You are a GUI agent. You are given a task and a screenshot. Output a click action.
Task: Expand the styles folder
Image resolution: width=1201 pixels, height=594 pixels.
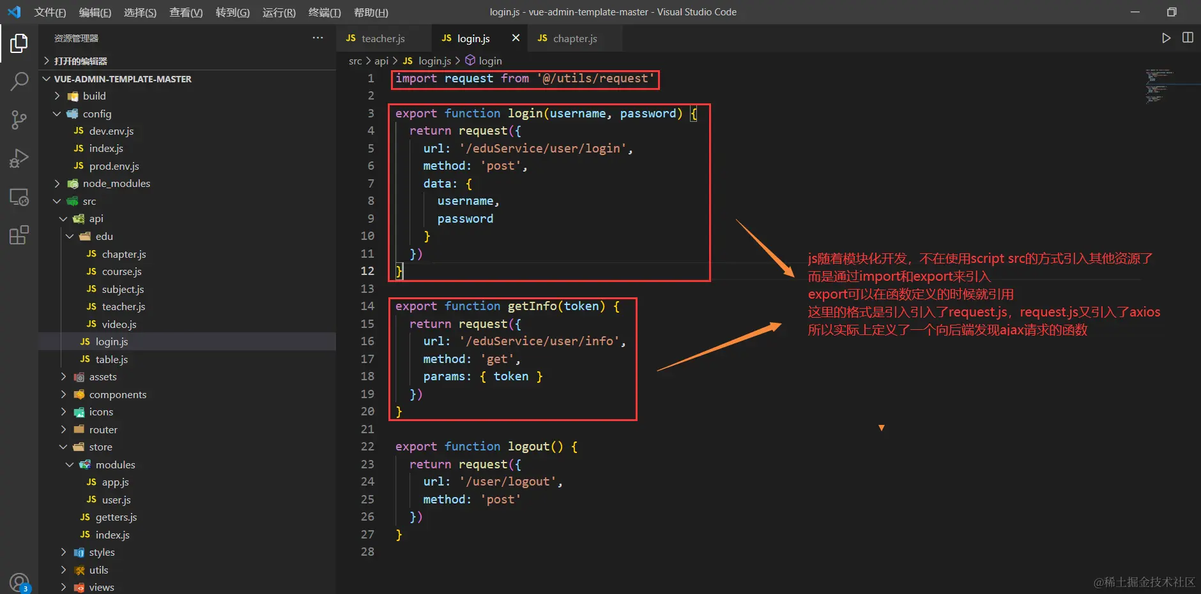pyautogui.click(x=187, y=553)
